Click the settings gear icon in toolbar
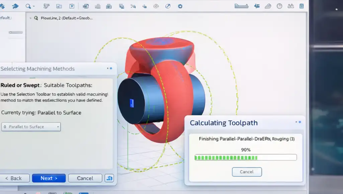Image resolution: width=343 pixels, height=194 pixels. click(x=180, y=6)
